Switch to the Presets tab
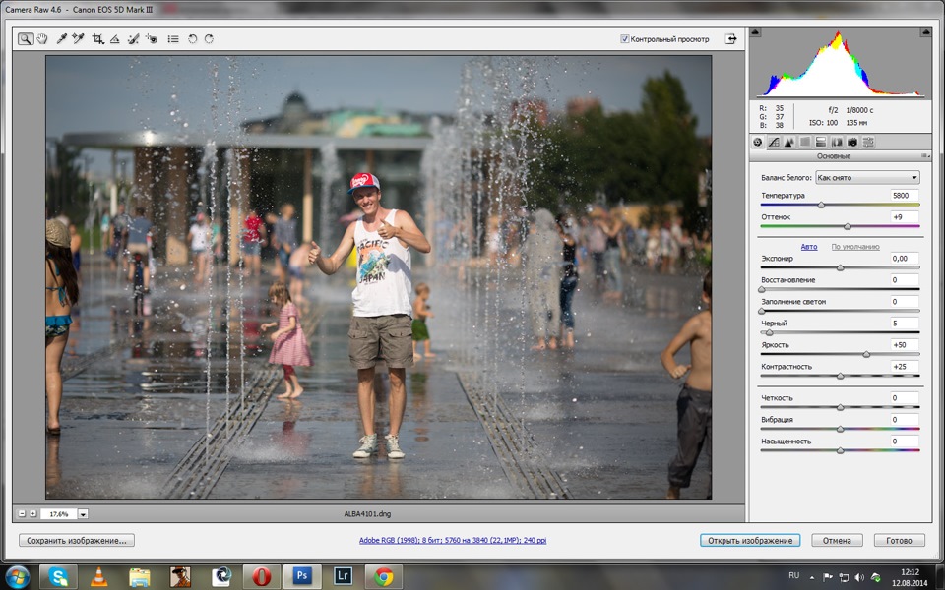Screen dimensions: 945x590 (x=868, y=142)
